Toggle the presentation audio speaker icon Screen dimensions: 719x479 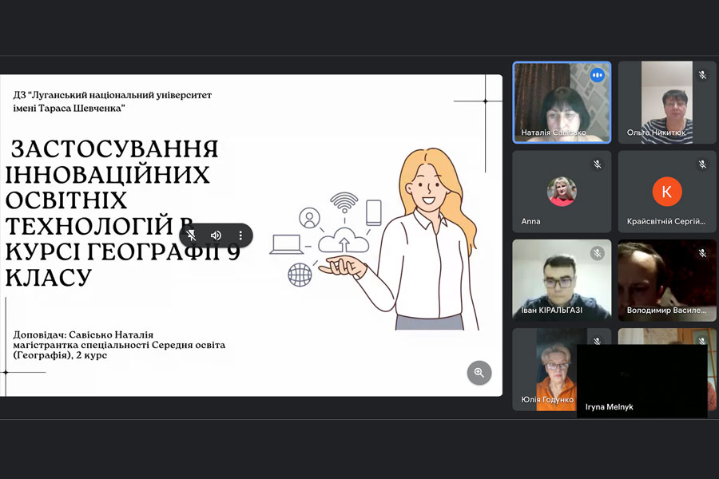coord(216,236)
